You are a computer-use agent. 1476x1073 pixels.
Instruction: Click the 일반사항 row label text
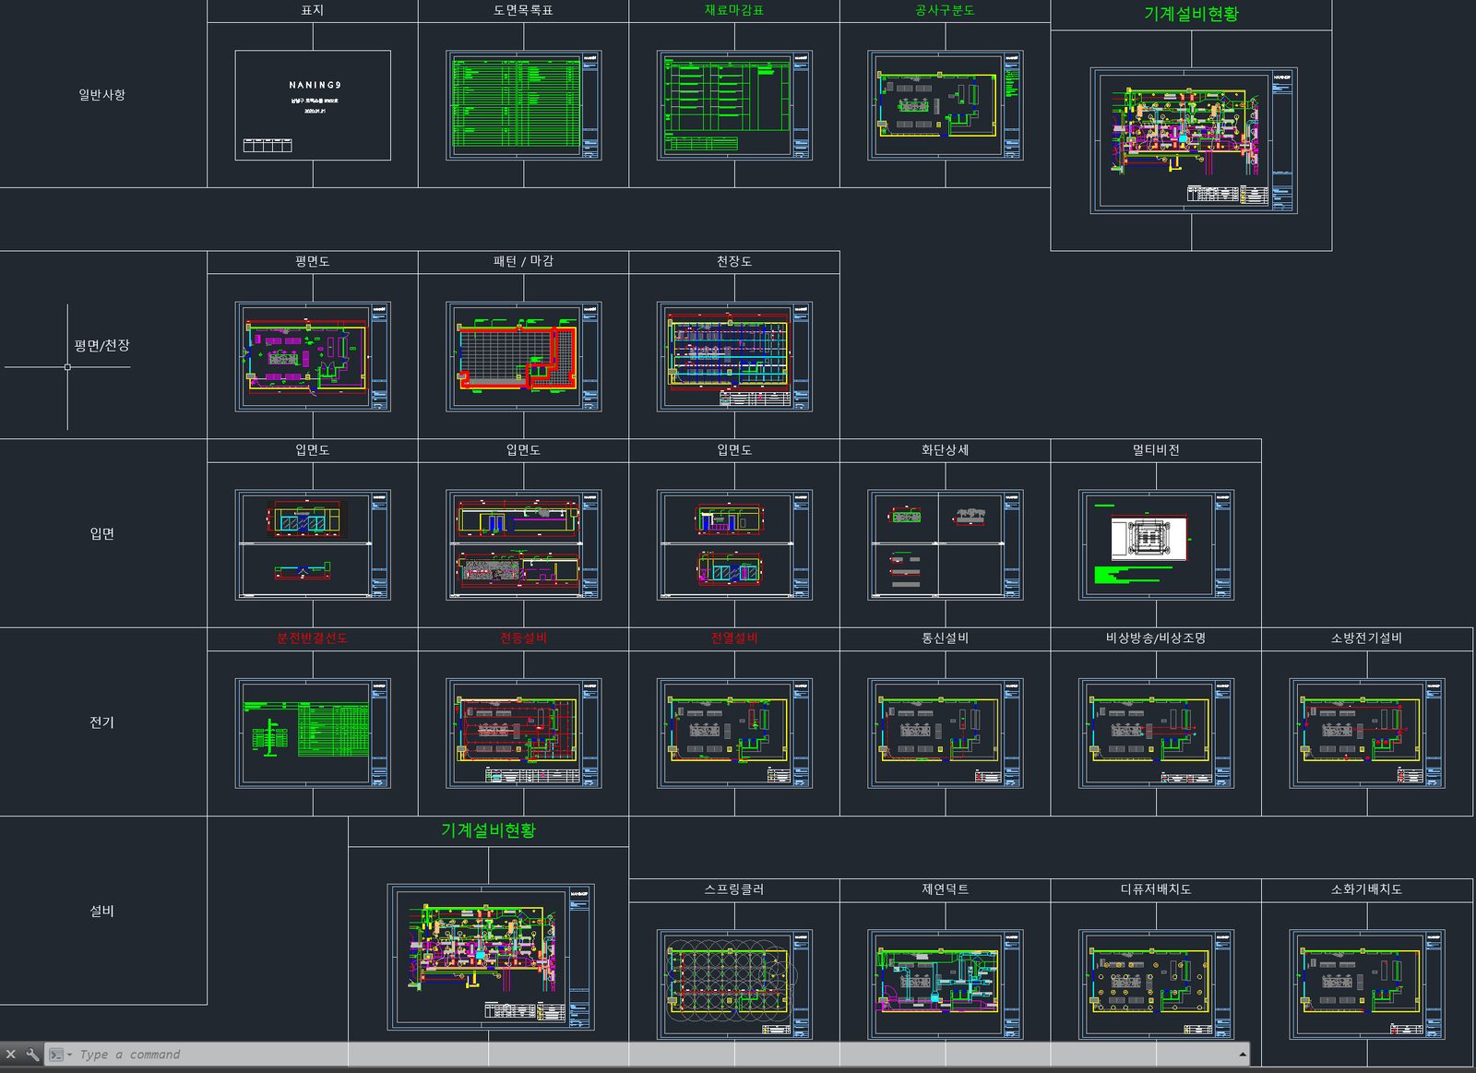101,94
